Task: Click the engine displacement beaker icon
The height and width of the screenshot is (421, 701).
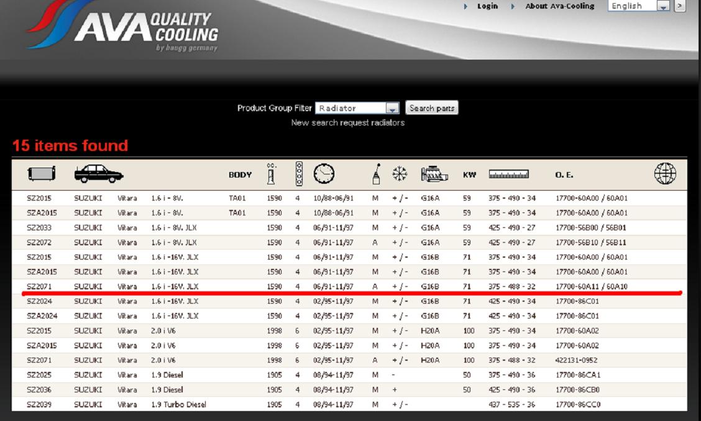Action: click(270, 174)
